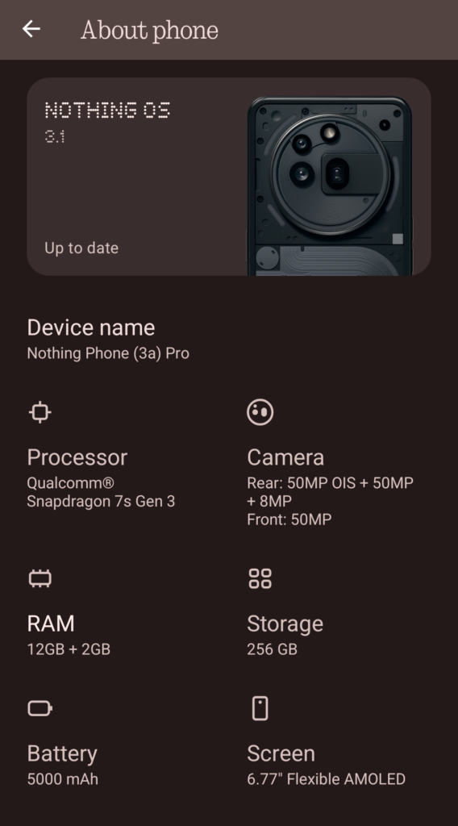The height and width of the screenshot is (826, 458).
Task: Tap Snapdragon 7s Gen 3 text
Action: click(101, 501)
